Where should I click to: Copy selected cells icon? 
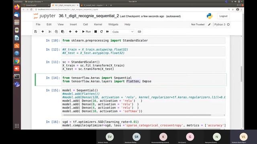point(56,32)
